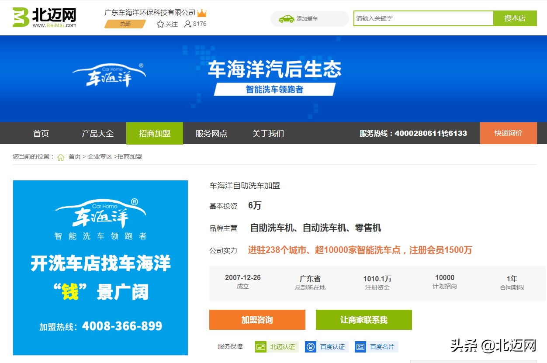Click the 百度认证 verification badge
The height and width of the screenshot is (363, 547).
point(326,347)
